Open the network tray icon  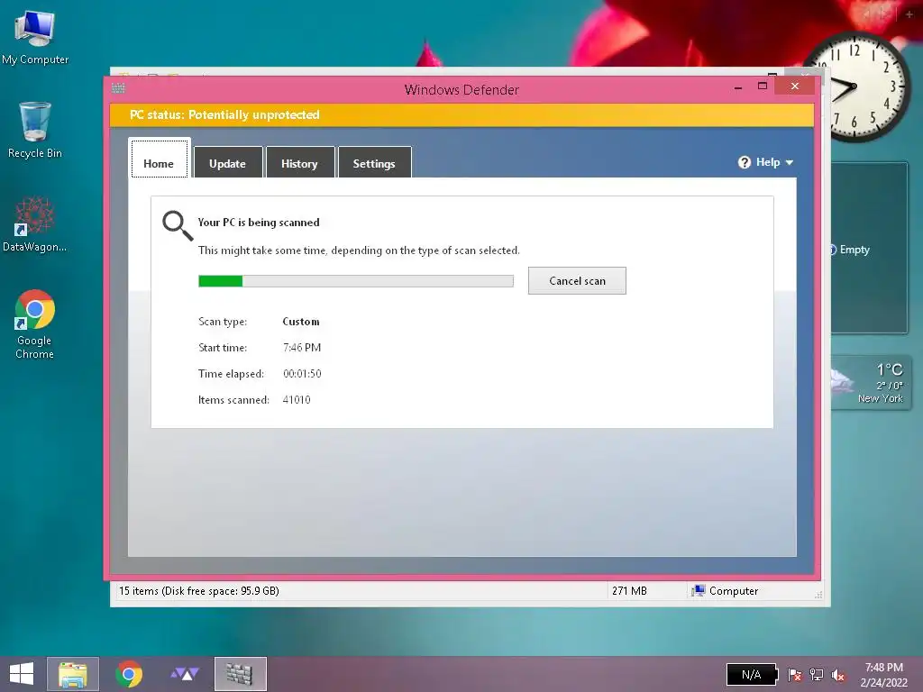pyautogui.click(x=817, y=674)
